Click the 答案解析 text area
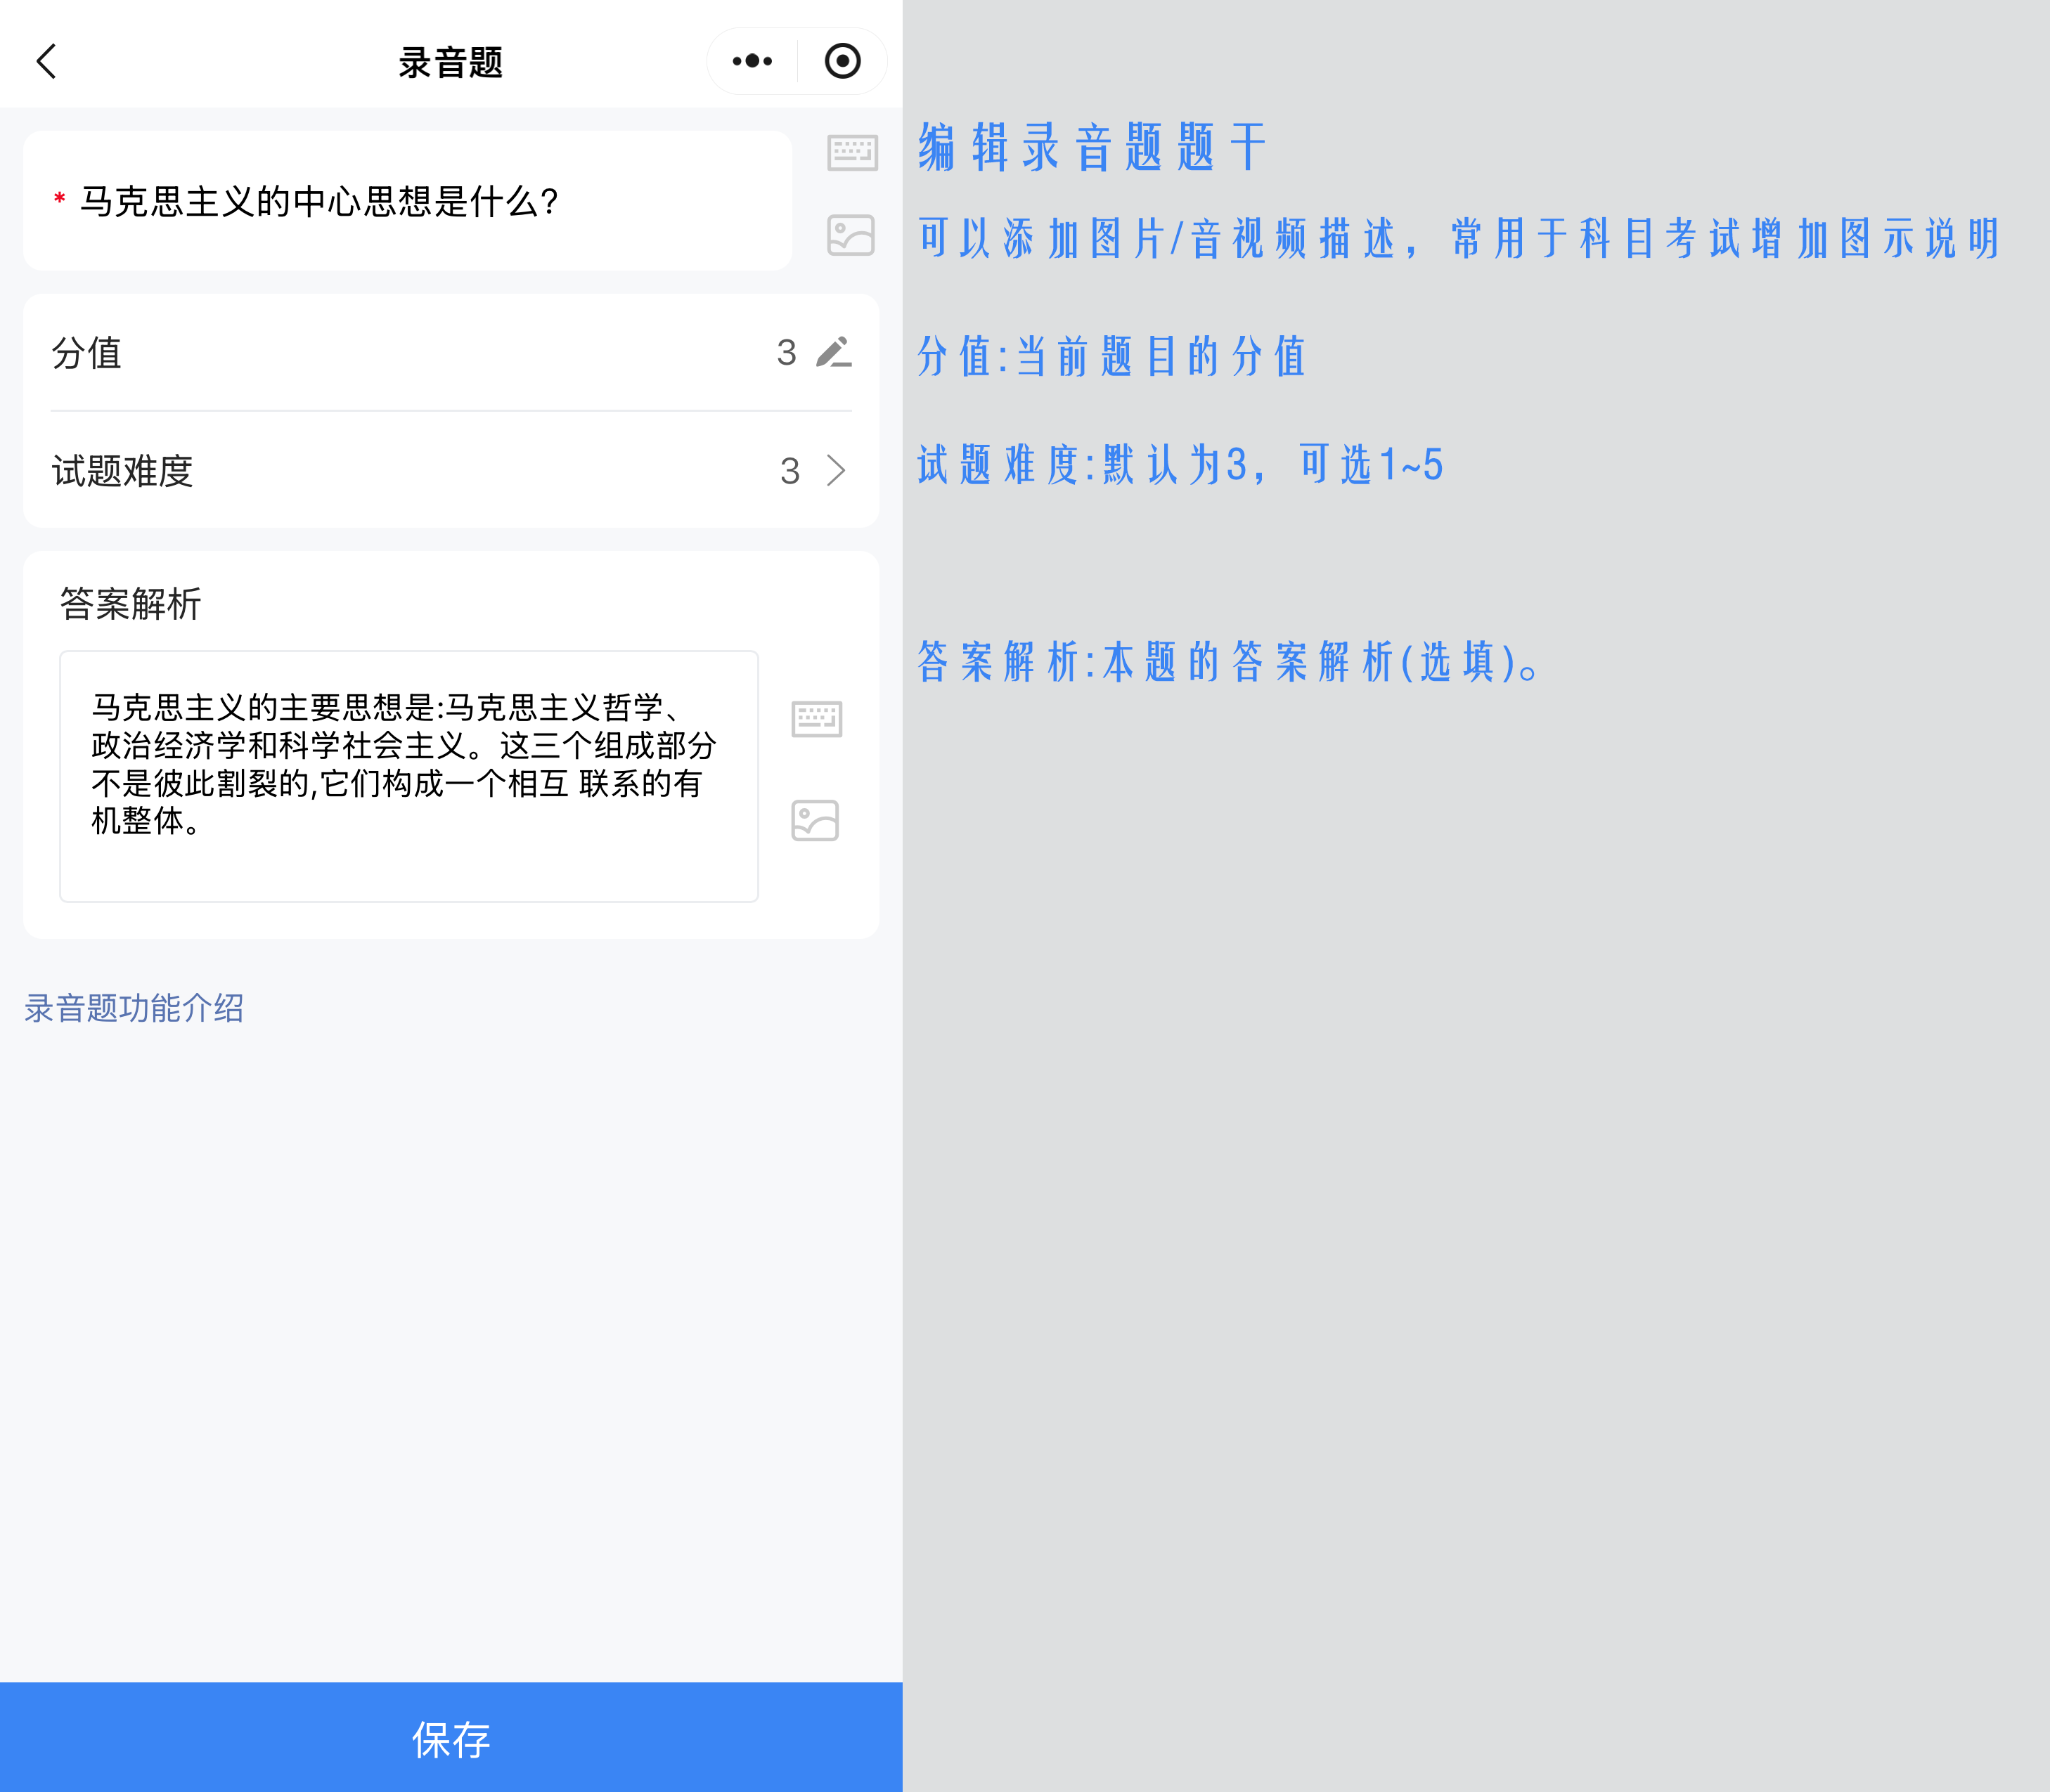The image size is (2050, 1792). (409, 777)
